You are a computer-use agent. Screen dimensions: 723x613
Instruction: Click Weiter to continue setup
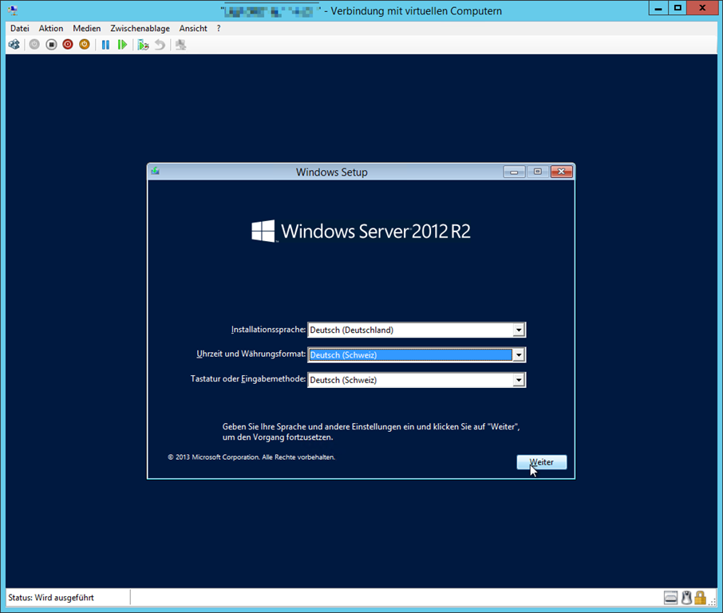542,462
